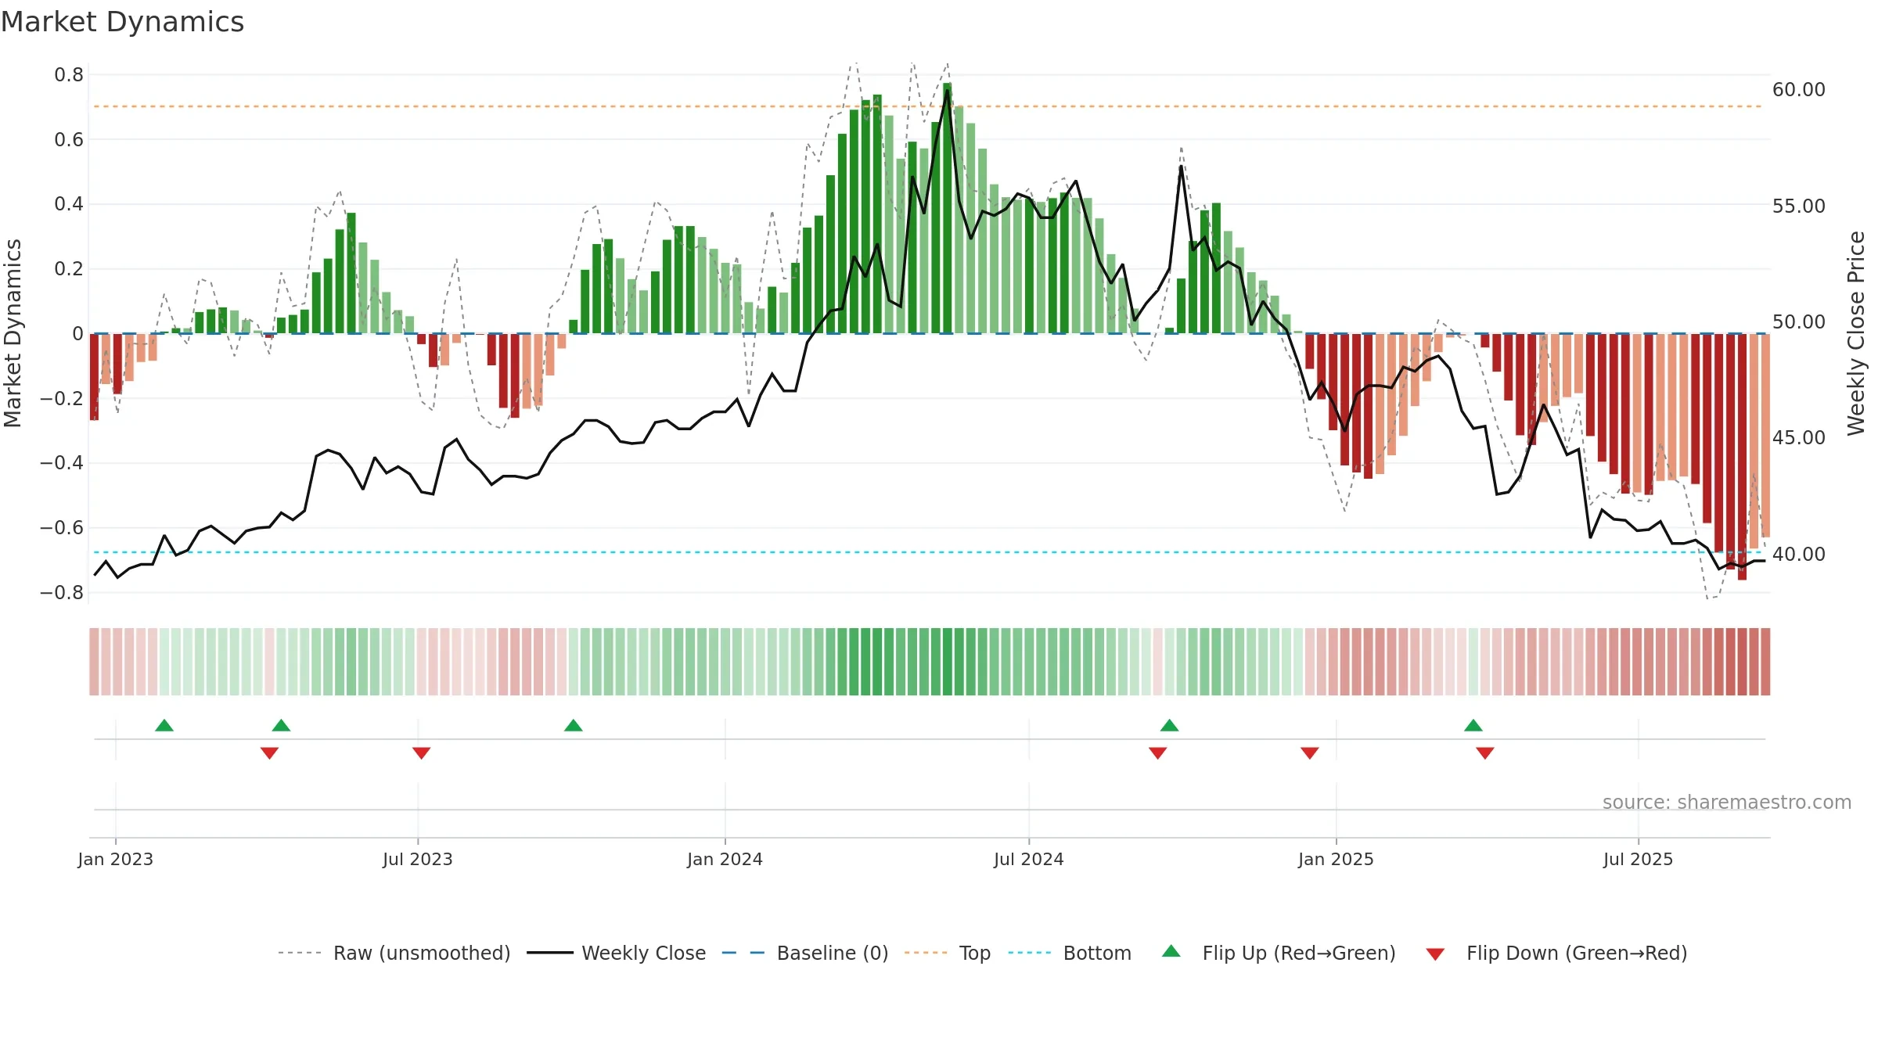The image size is (1878, 1056).
Task: Select the first flip-up marker after Jan 2023
Action: [x=164, y=725]
